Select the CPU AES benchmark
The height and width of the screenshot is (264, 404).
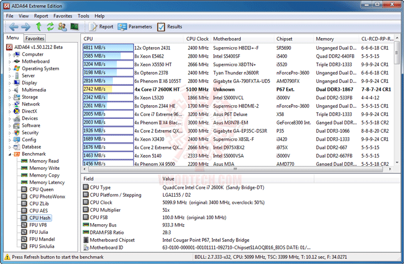[x=38, y=211]
